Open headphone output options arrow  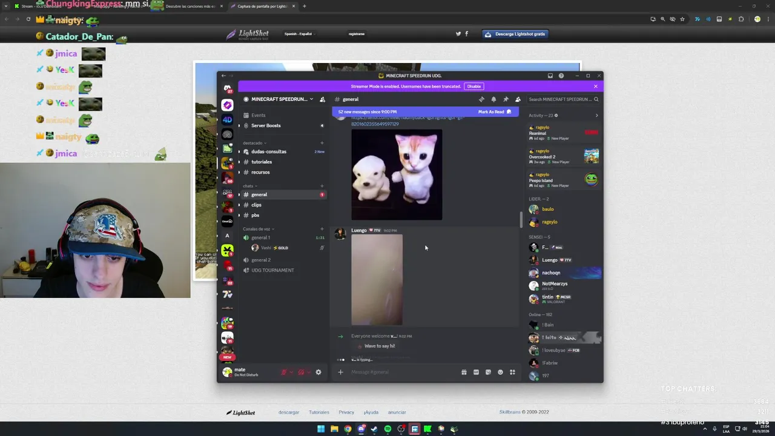(309, 372)
